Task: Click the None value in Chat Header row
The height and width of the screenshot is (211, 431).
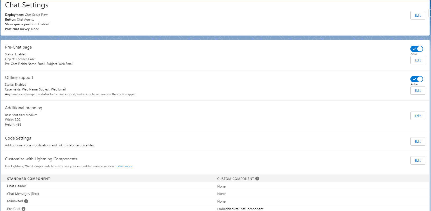Action: [x=221, y=186]
